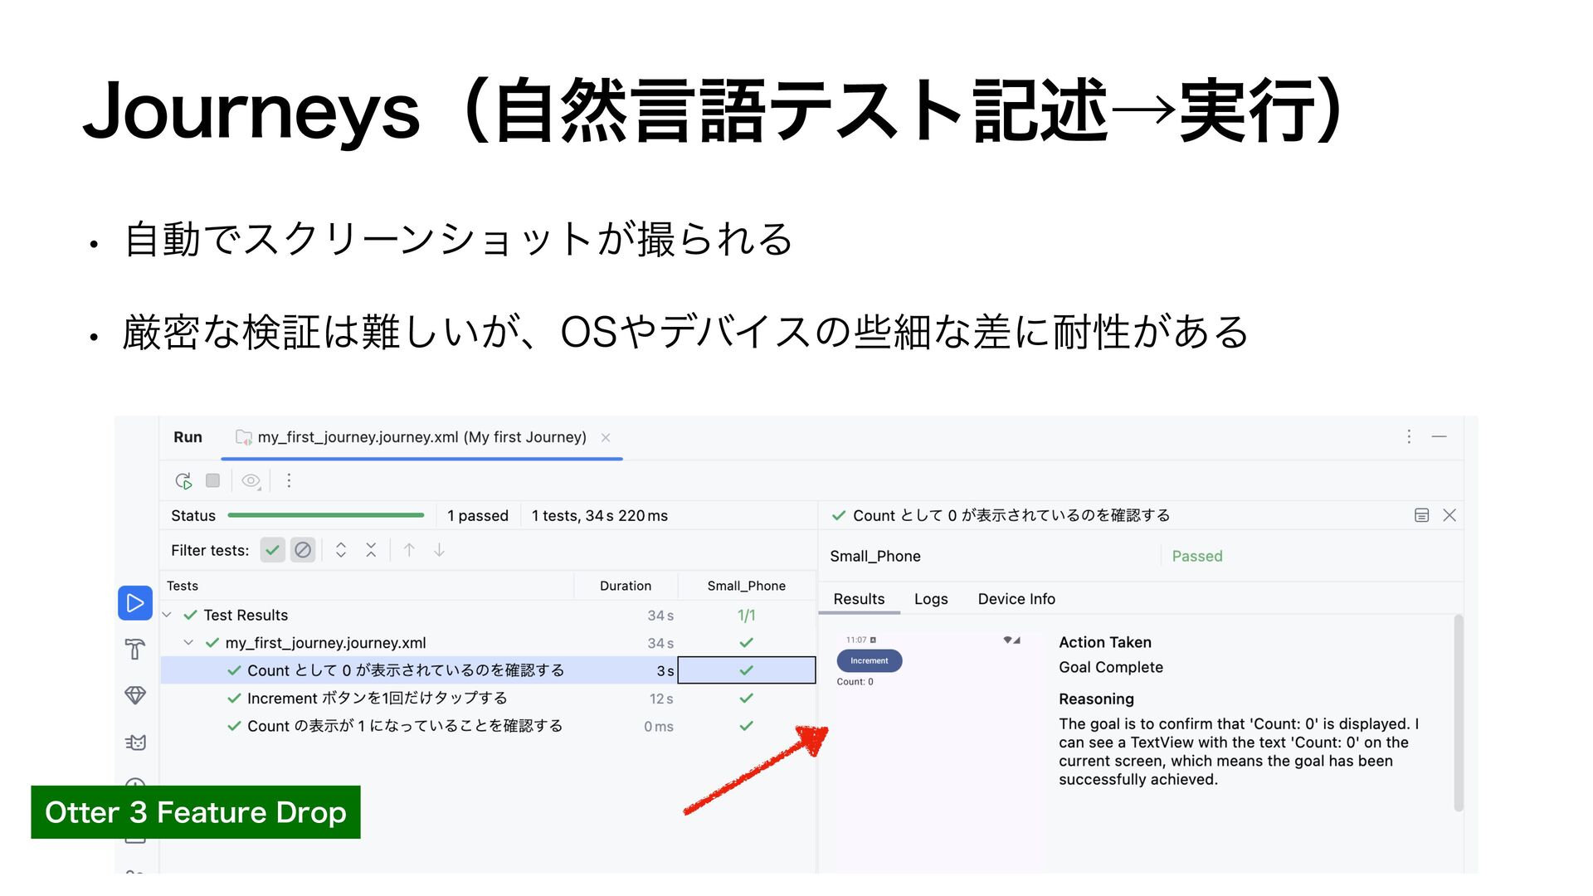The image size is (1593, 896).
Task: Collapse the Test Results tree node
Action: (167, 615)
